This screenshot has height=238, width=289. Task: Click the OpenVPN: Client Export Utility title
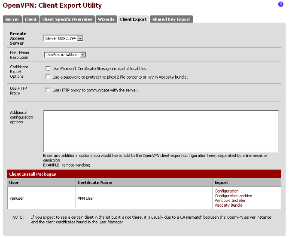(x=52, y=6)
